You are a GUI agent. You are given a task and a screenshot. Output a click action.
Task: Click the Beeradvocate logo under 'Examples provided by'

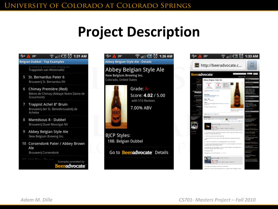70,166
